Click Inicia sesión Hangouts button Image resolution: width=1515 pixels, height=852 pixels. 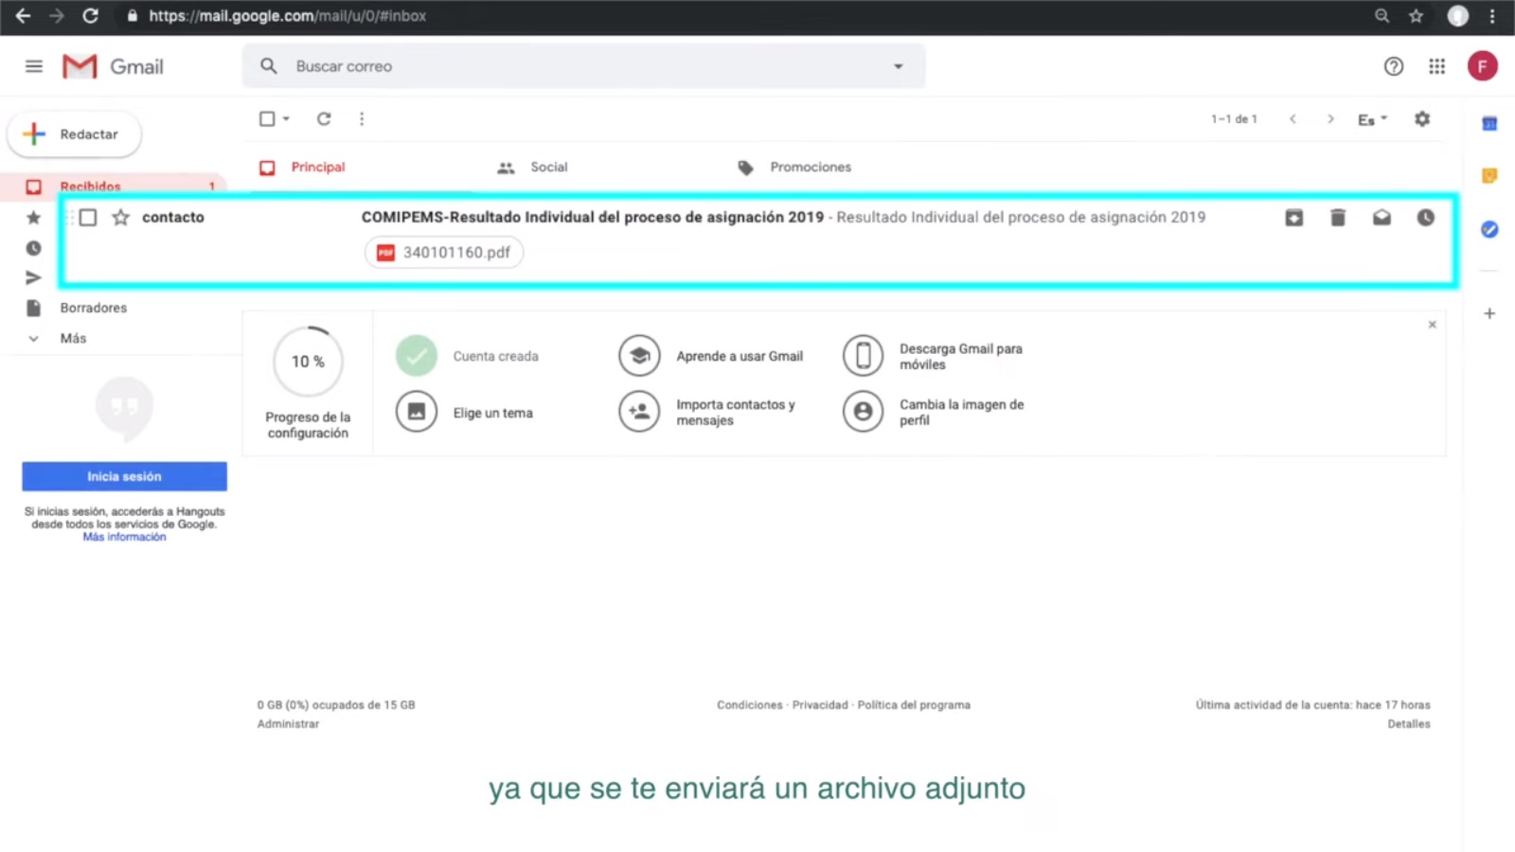124,476
